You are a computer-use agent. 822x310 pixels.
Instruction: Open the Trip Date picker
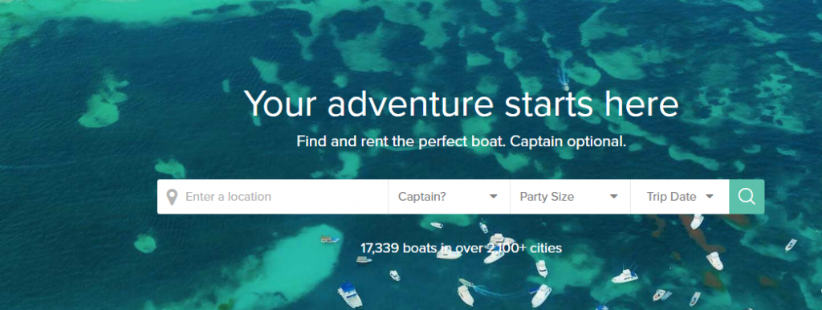679,197
